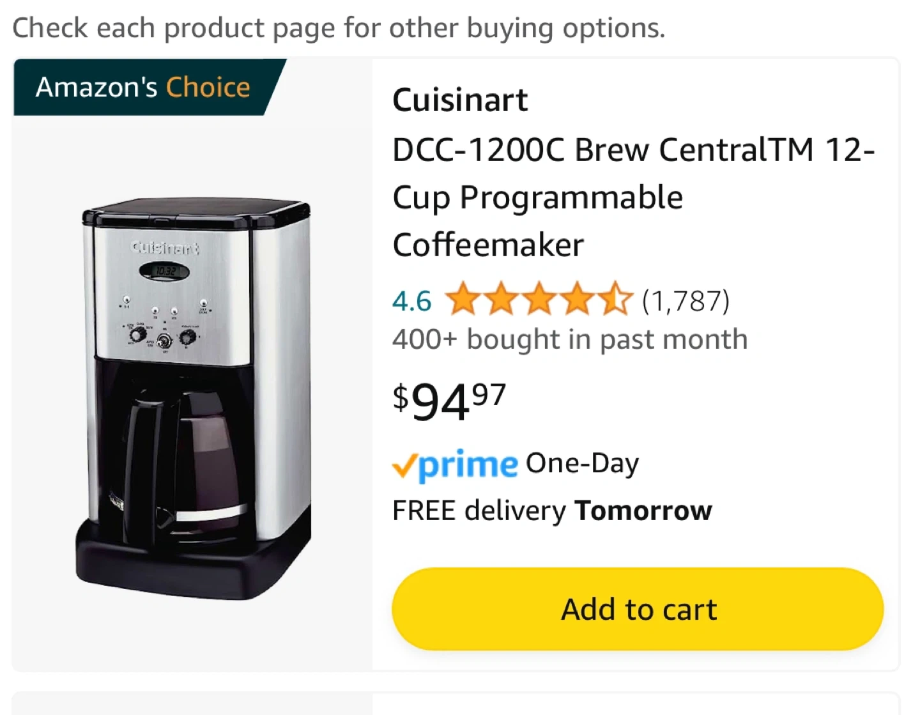
Task: Click the other buying options notice
Action: pos(339,28)
